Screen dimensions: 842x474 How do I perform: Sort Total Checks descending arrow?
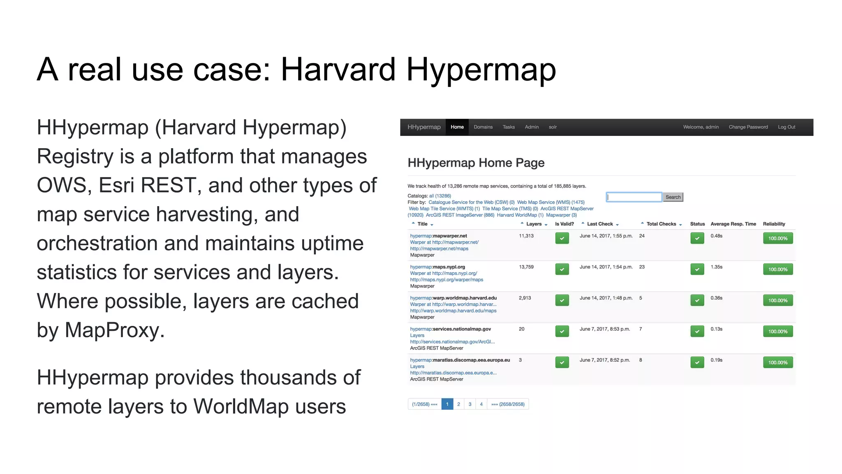[x=680, y=225]
